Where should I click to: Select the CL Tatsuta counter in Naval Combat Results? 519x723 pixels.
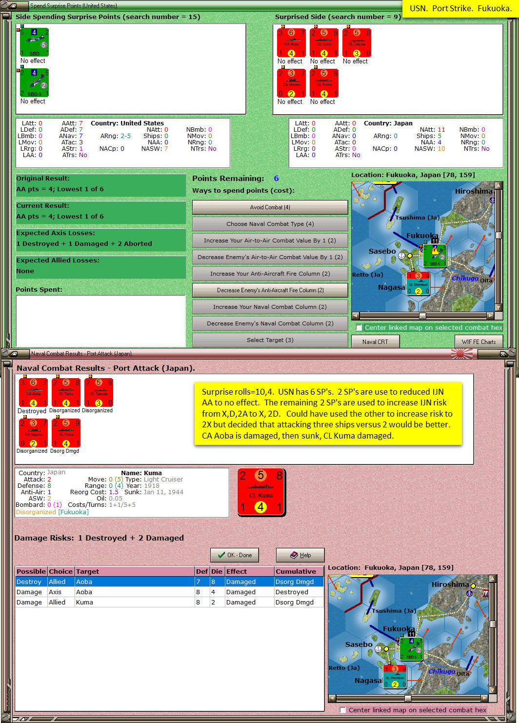click(99, 393)
